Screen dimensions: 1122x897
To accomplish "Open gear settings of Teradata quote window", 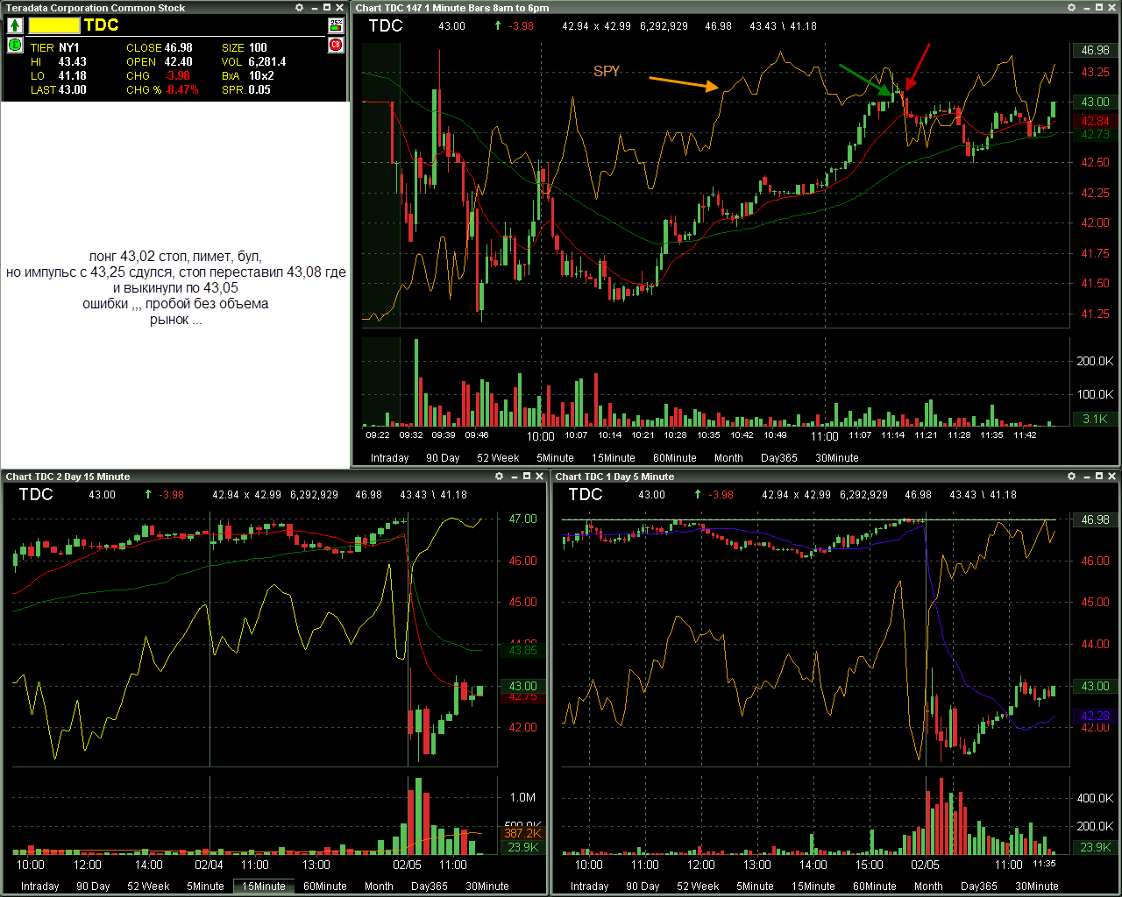I will tap(300, 8).
